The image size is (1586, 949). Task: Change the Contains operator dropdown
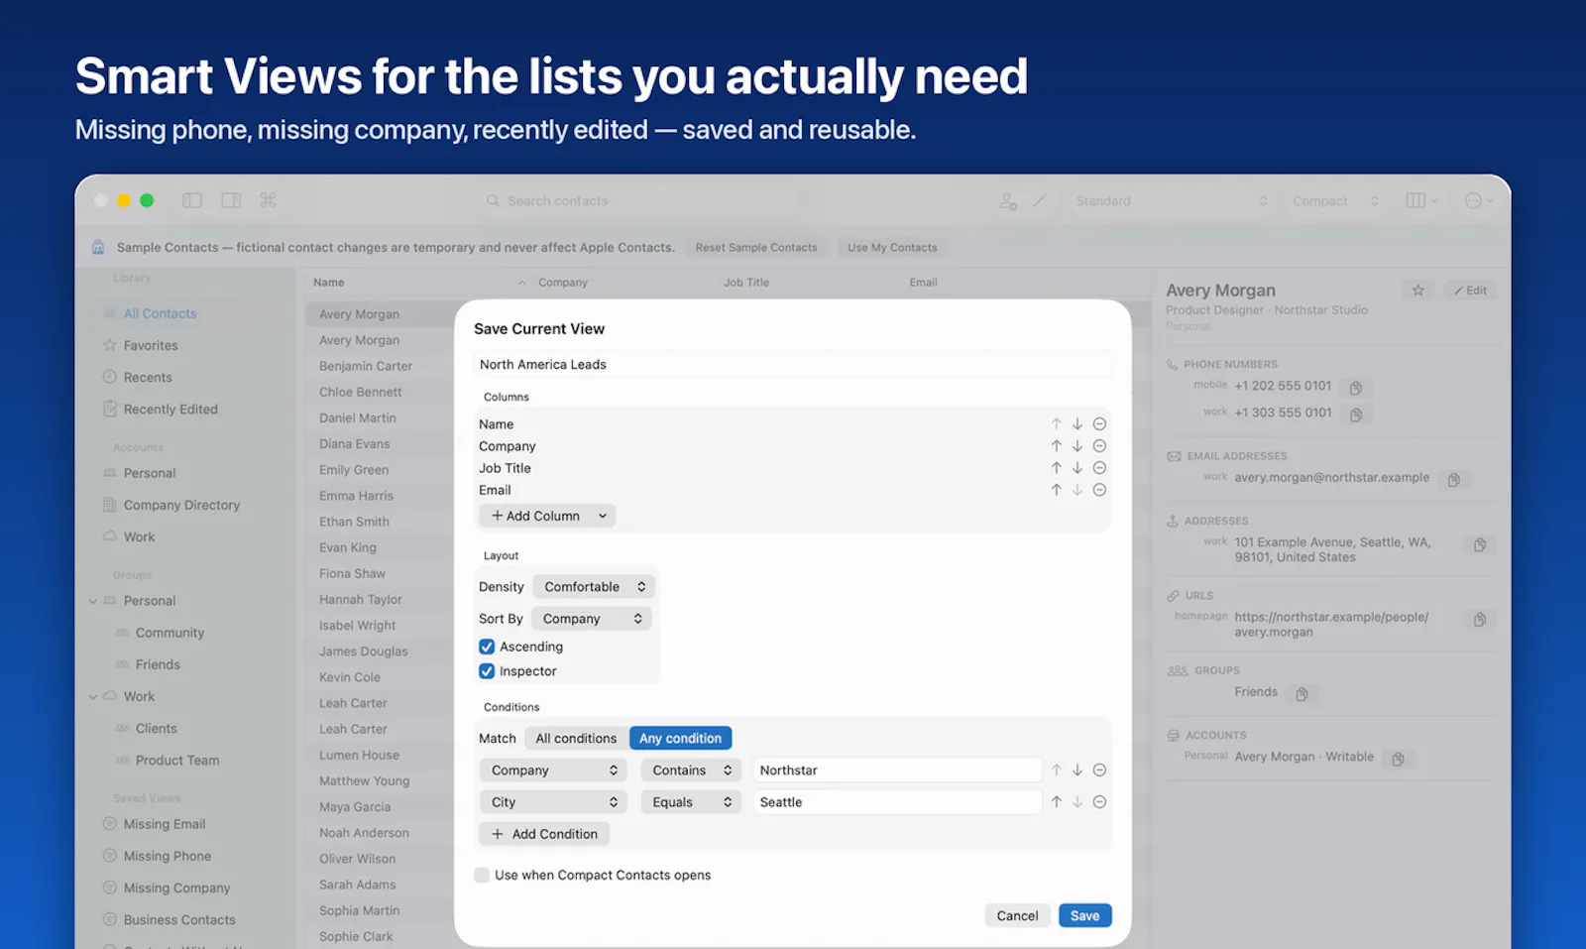(x=692, y=771)
